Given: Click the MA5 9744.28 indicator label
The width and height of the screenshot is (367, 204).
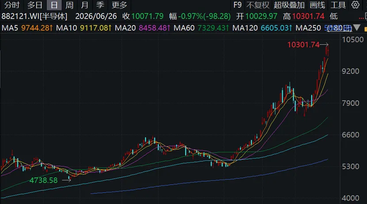Looking at the screenshot, I should (27, 28).
